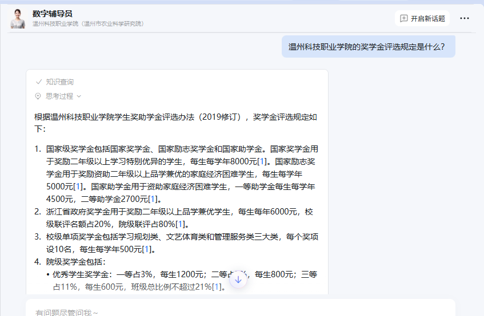The image size is (484, 316).
Task: Open the more options ellipsis menu
Action: coord(464,18)
